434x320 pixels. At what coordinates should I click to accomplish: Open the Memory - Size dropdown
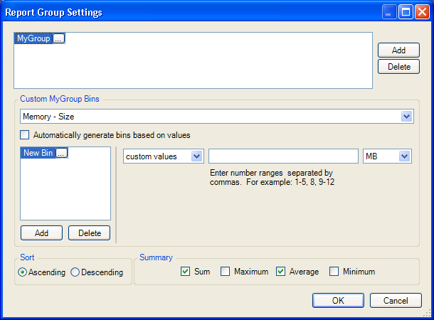tap(406, 116)
